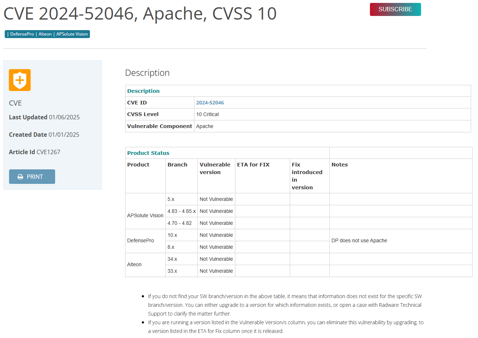
Task: Select the DefensePro tag
Action: [22, 34]
